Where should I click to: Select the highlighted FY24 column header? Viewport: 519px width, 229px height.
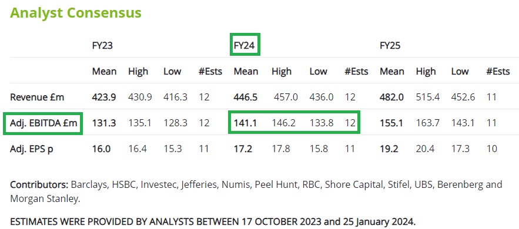[x=245, y=45]
